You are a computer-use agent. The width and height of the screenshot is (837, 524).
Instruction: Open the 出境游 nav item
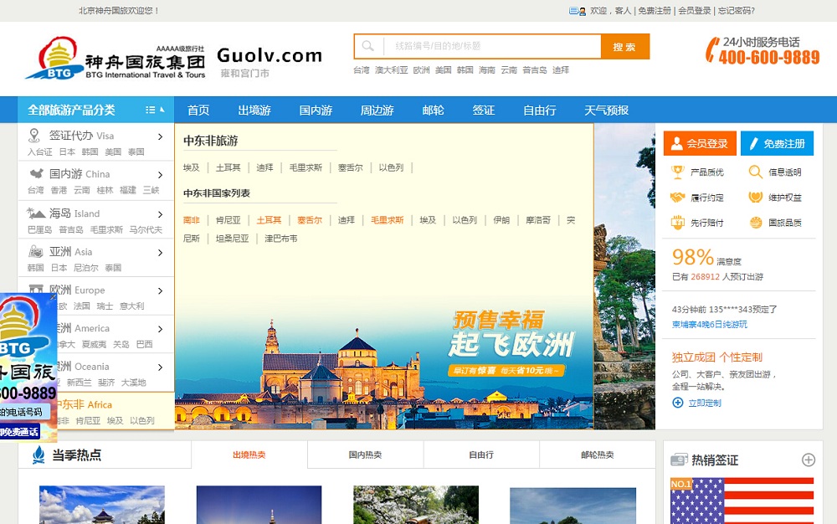pos(254,110)
